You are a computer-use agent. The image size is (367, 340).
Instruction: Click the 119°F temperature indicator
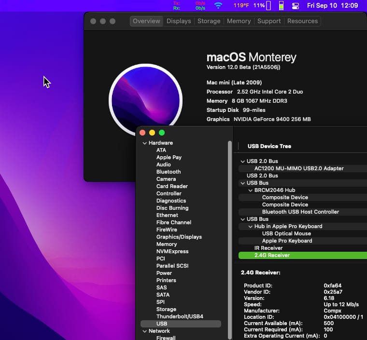241,6
